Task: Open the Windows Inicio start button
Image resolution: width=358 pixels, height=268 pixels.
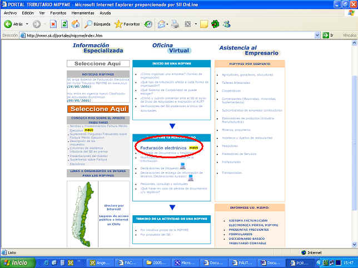Action: click(18, 263)
